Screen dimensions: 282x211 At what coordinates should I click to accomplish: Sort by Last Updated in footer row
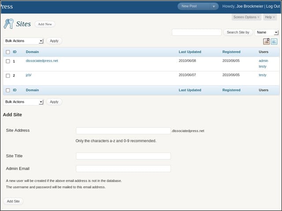190,90
